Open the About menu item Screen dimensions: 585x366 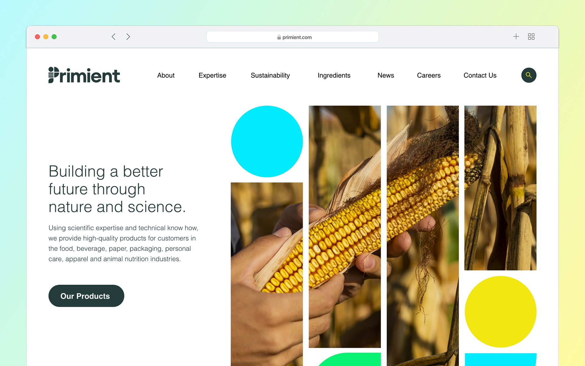pos(166,75)
